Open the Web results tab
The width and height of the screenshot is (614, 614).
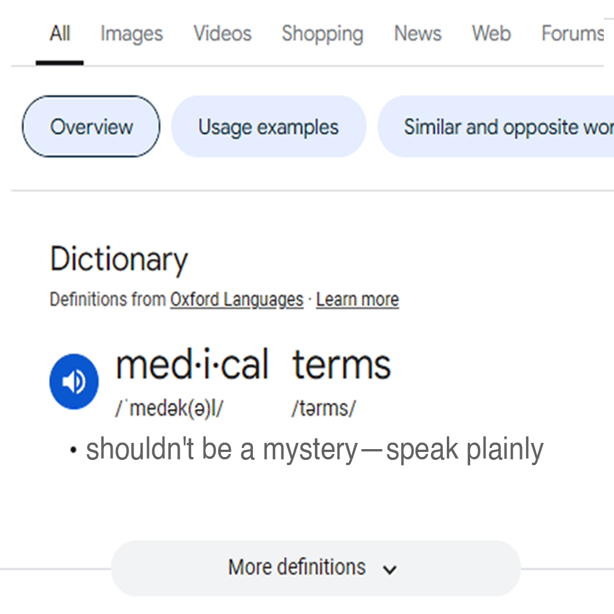point(491,34)
